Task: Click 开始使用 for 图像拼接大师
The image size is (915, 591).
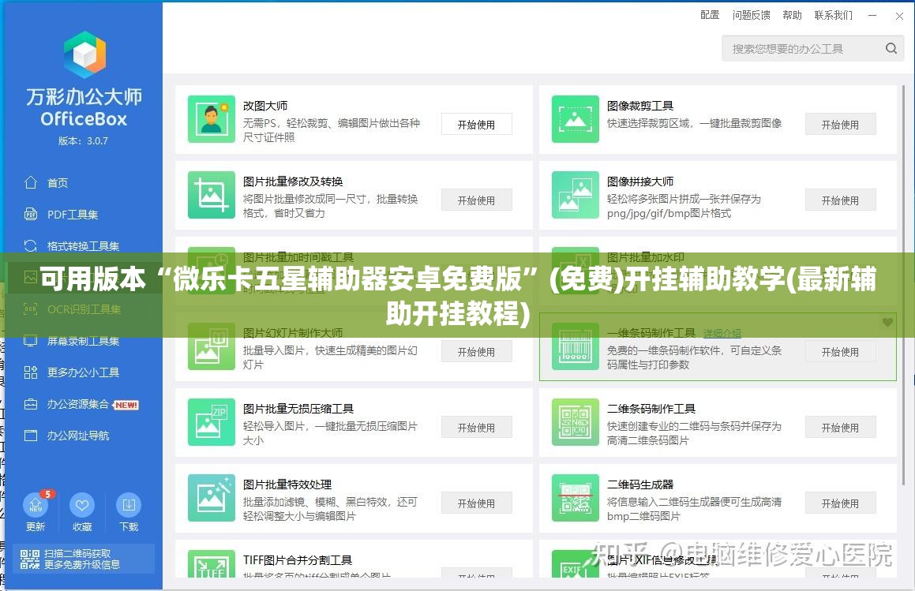Action: pos(840,200)
